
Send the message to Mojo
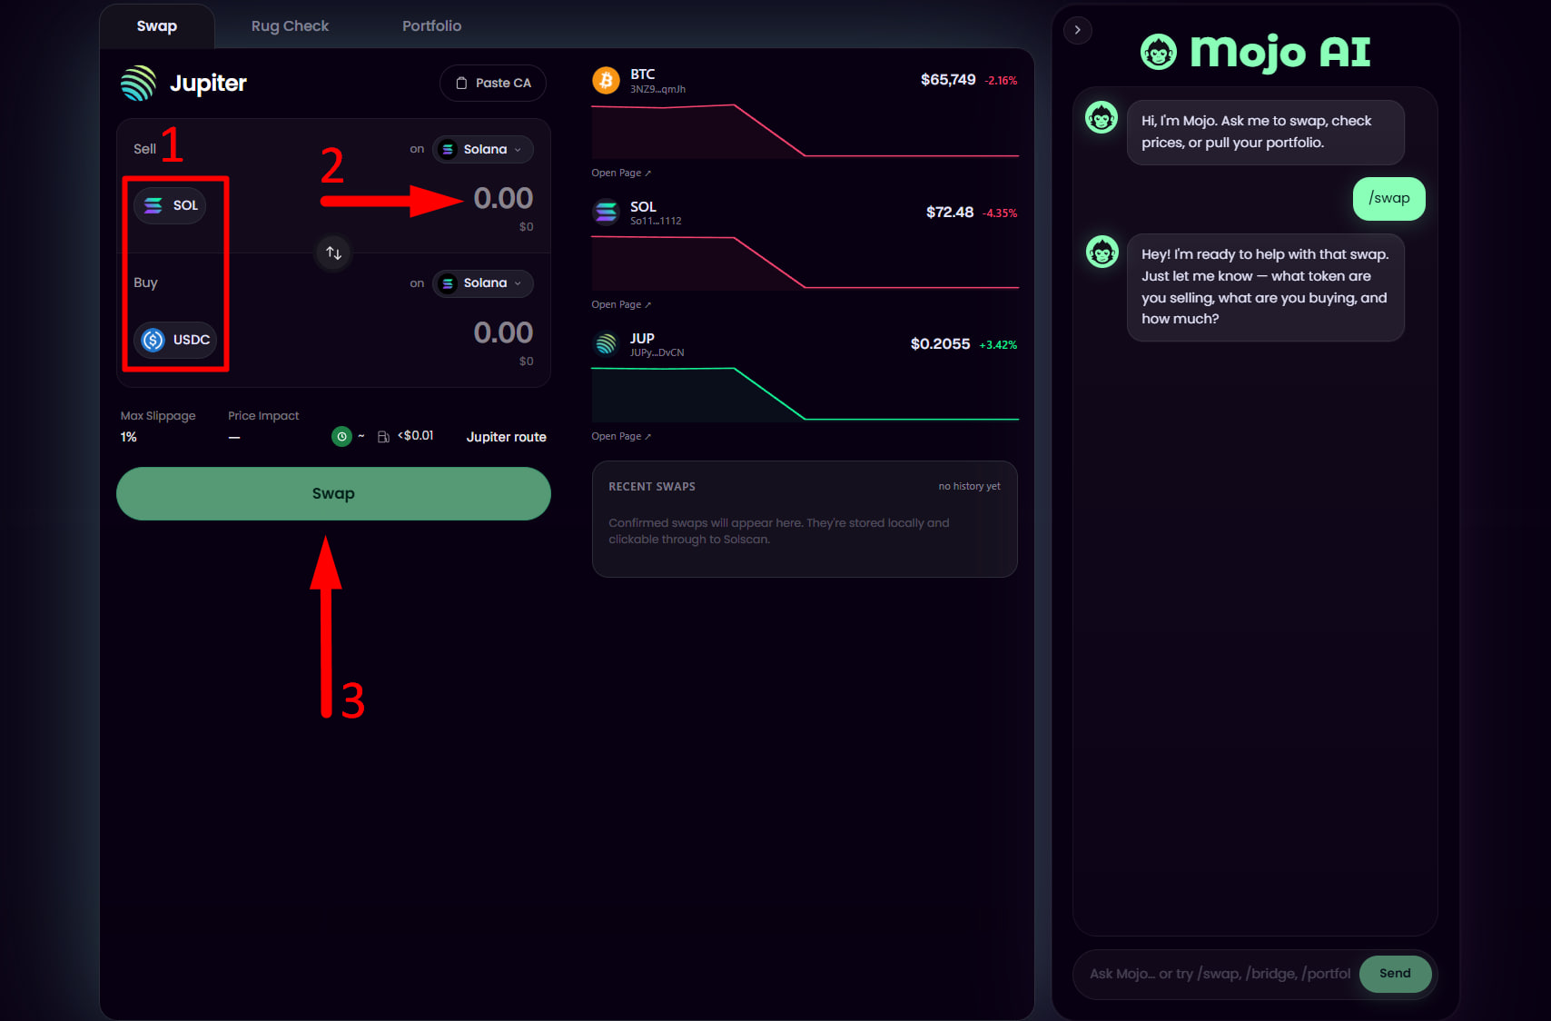pos(1396,974)
